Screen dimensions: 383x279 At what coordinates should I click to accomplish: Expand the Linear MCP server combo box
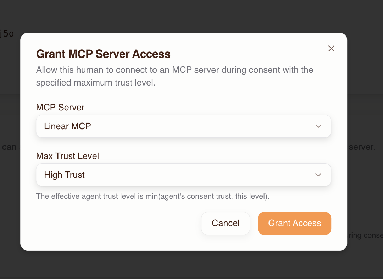[183, 126]
